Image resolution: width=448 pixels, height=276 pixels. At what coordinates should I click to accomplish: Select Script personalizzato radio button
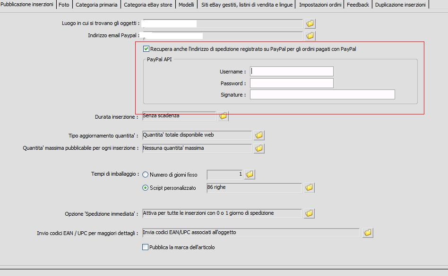click(x=145, y=188)
